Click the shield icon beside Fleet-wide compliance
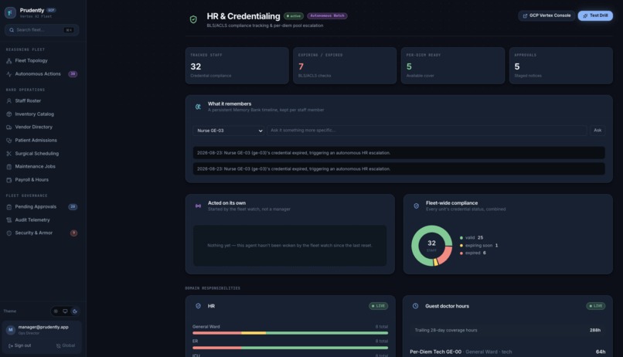 coord(416,206)
